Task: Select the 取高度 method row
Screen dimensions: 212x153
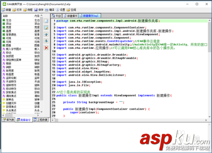Action: [21, 74]
